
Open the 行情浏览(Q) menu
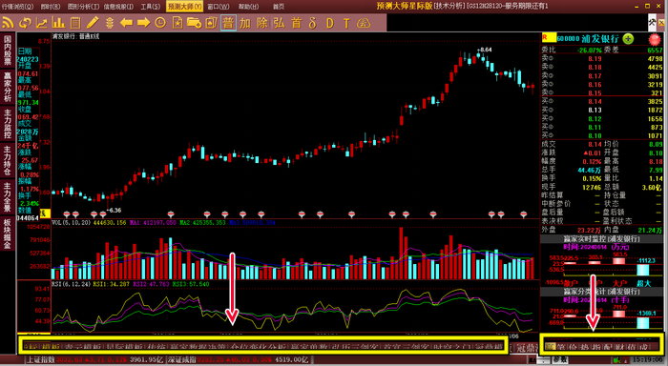[x=17, y=7]
